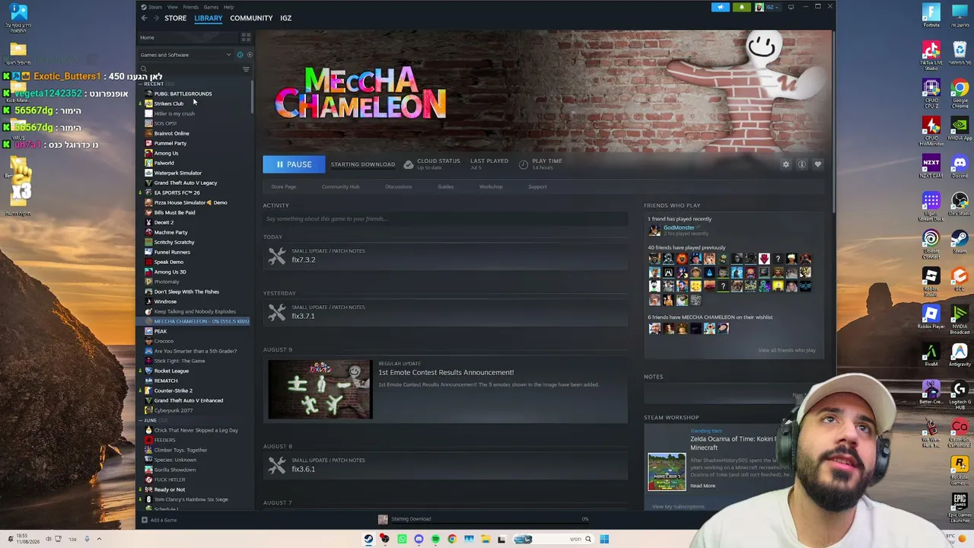
Task: Select PUBG: BATTLEGROUNDS in the library list
Action: point(183,94)
